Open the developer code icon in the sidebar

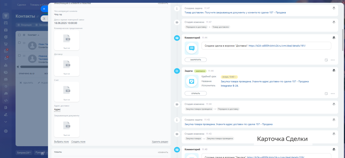point(6,100)
